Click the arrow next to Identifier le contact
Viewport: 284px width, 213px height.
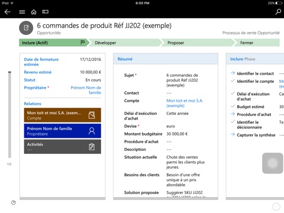pyautogui.click(x=233, y=73)
